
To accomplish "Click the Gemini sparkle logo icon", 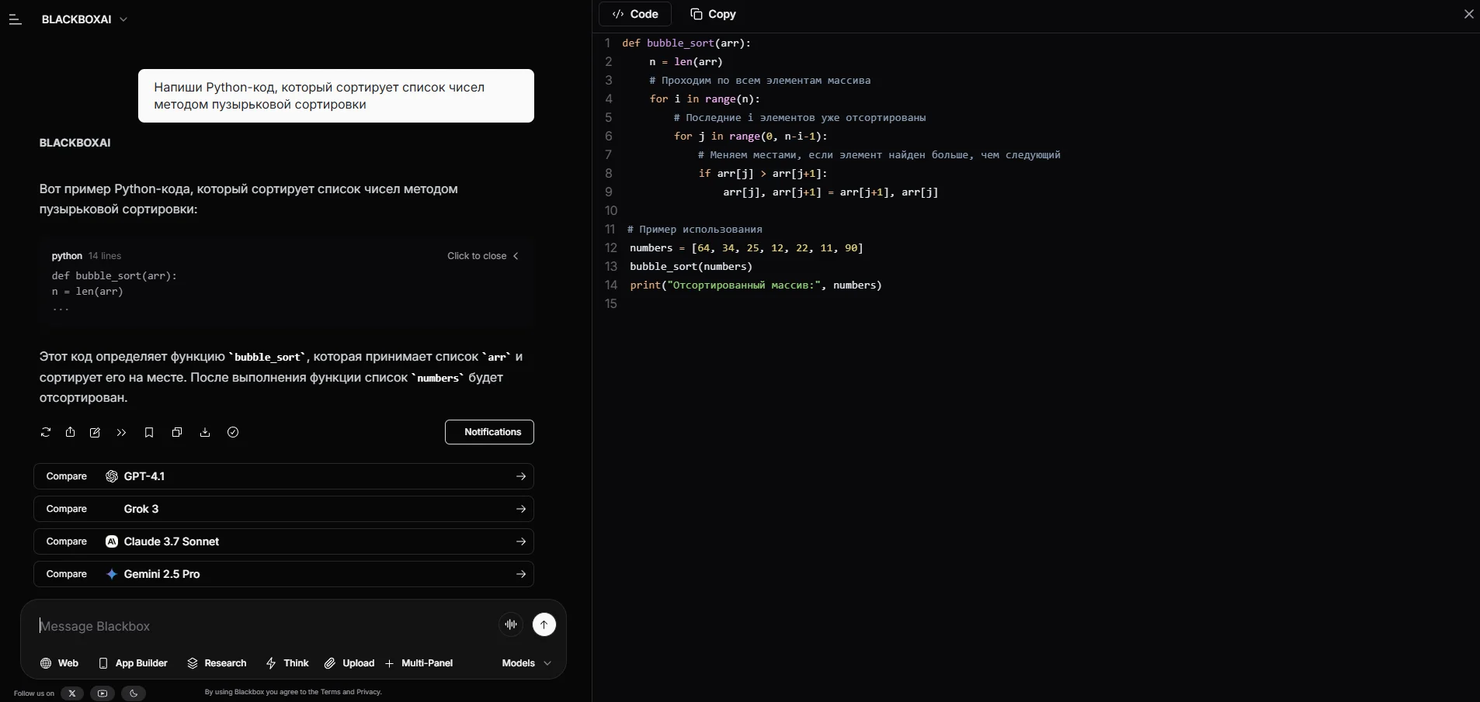I will [112, 574].
